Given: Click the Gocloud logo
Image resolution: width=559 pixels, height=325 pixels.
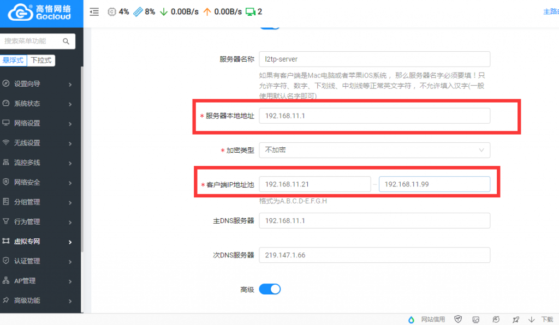Looking at the screenshot, I should point(39,13).
